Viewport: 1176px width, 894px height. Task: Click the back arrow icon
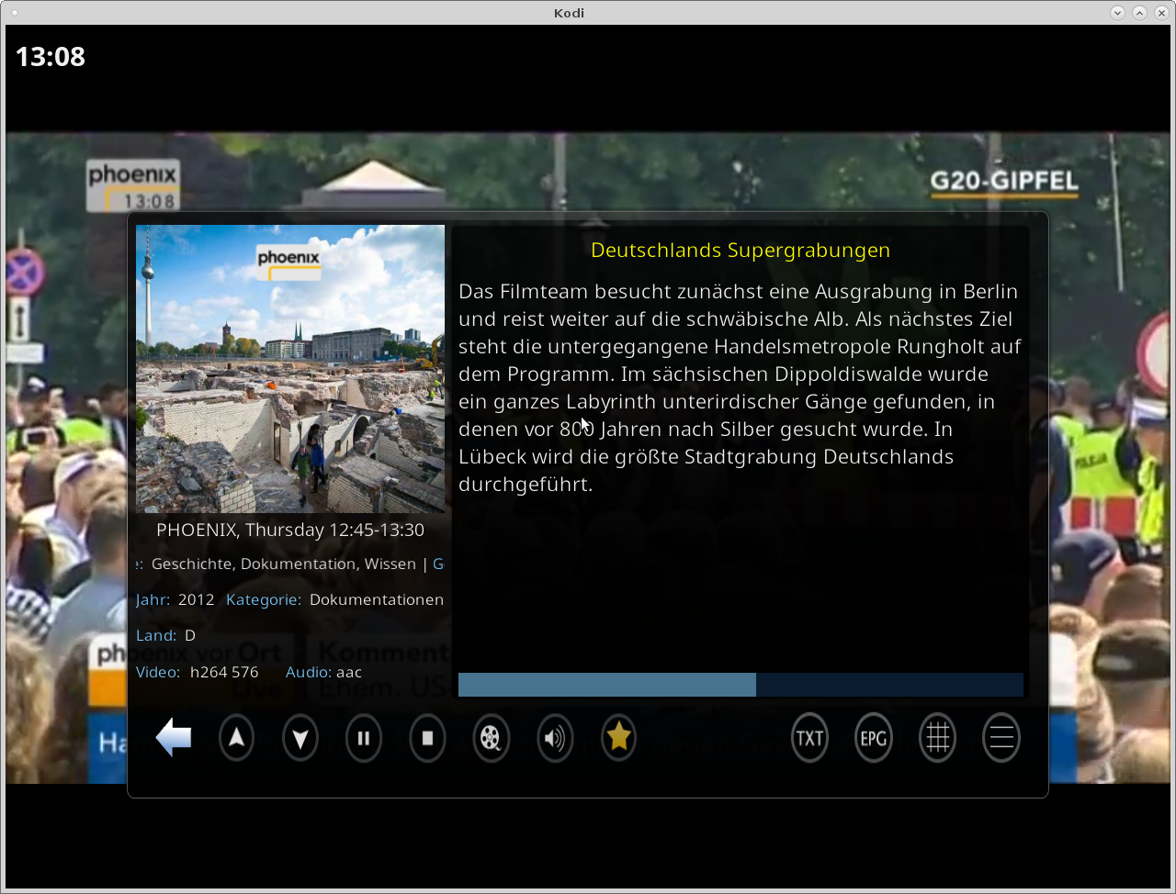pyautogui.click(x=174, y=737)
